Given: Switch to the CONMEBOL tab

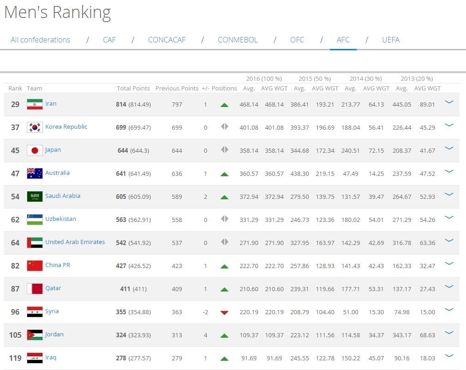Looking at the screenshot, I should click(x=238, y=40).
